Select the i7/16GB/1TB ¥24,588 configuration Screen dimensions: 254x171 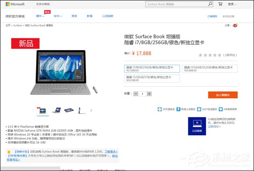click(152, 78)
